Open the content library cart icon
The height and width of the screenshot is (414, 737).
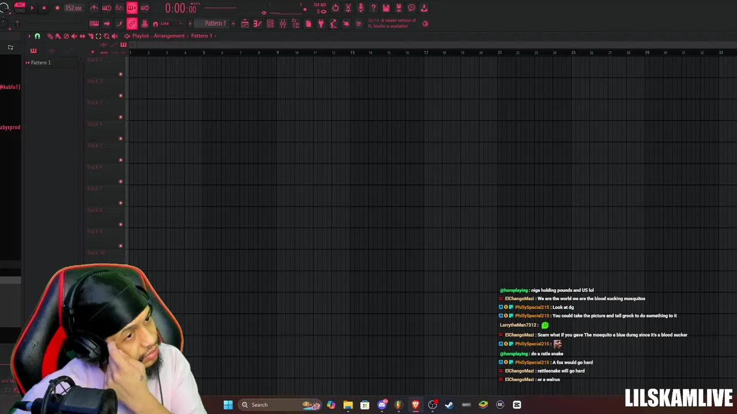[x=359, y=24]
